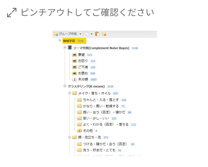Open the copy icon dropdown arrow
Viewport: 208px width, 167px height.
(92, 34)
